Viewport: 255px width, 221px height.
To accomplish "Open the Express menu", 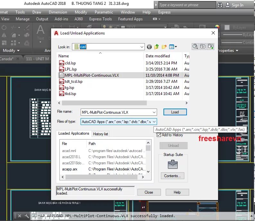I will tap(164, 12).
